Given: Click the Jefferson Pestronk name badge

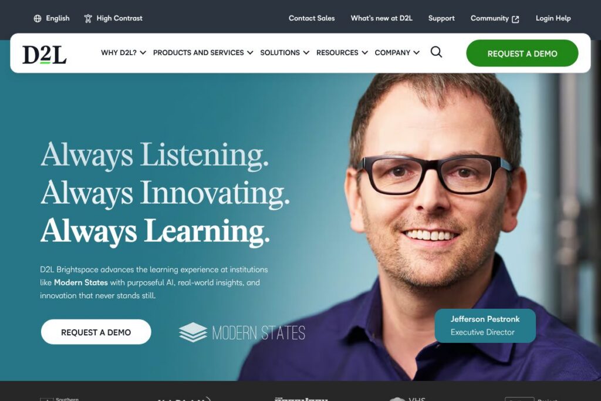Looking at the screenshot, I should click(x=485, y=325).
